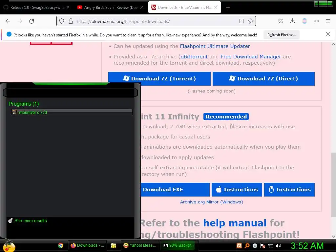Click Download 7Z (Direct) button
Image resolution: width=336 pixels, height=252 pixels.
[x=263, y=79]
